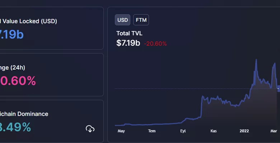Click the Dominance card title
280x143 pixels.
(24, 114)
